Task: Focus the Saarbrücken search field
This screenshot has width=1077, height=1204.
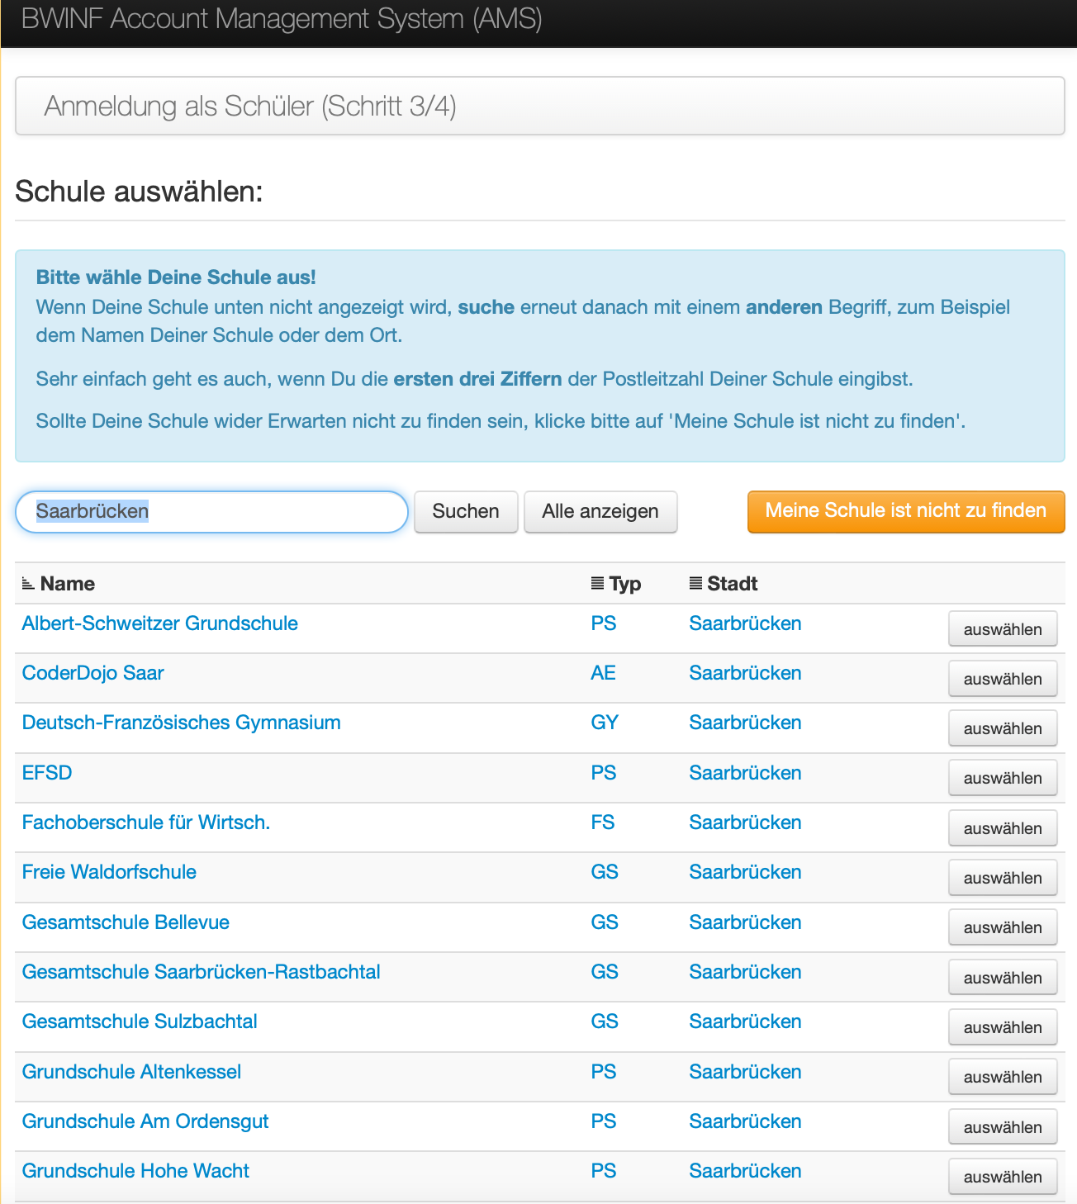Action: click(x=211, y=512)
